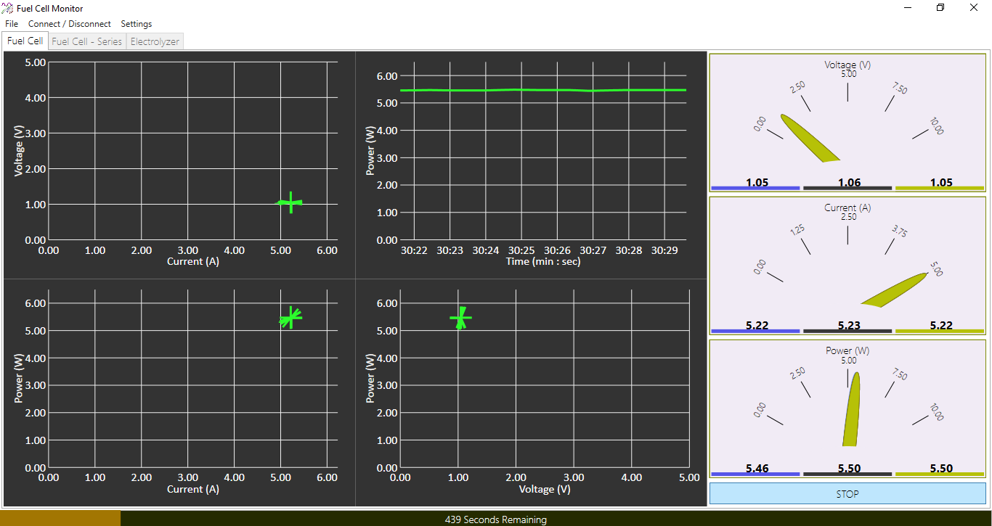Open the Connect / Disconnect menu
992x526 pixels.
click(69, 23)
